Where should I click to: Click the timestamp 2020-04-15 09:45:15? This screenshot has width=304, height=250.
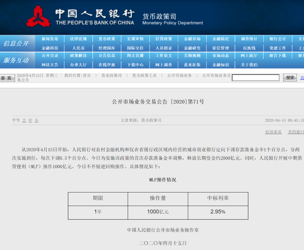click(x=284, y=120)
